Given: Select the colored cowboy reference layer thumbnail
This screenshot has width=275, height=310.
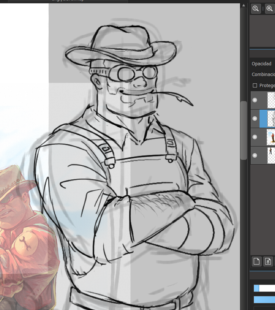Looking at the screenshot, I should point(271,137).
